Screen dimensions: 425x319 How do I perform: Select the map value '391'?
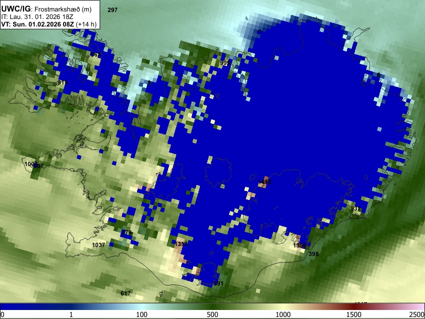[x=218, y=283]
